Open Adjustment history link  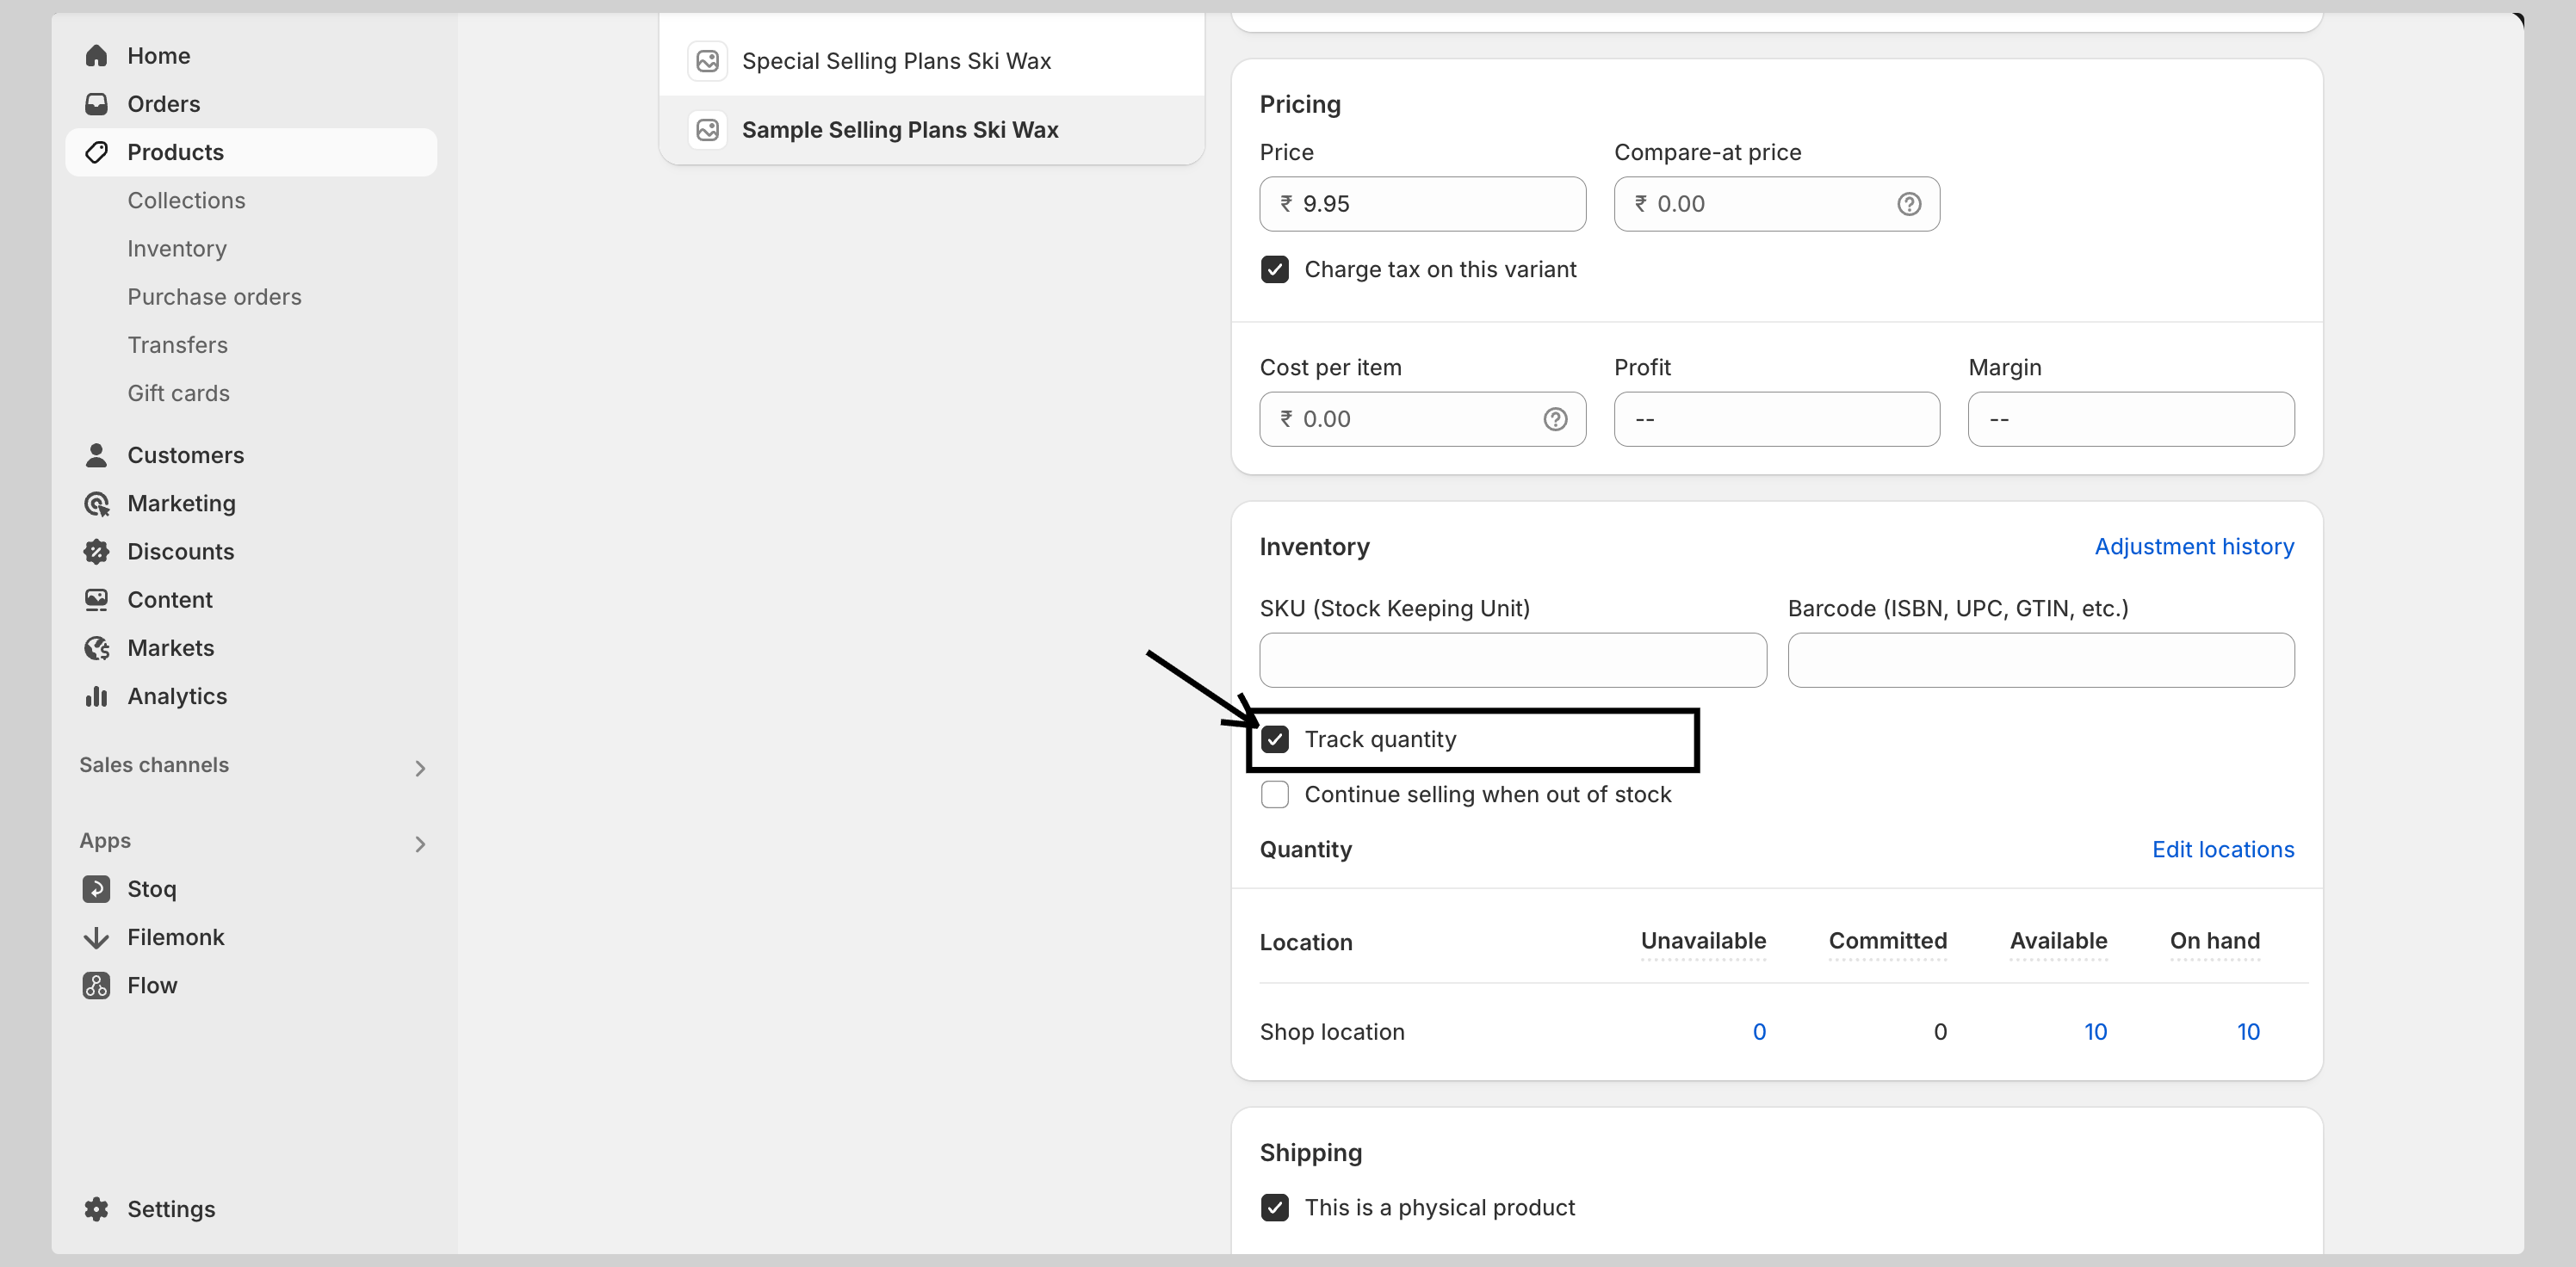(2194, 547)
